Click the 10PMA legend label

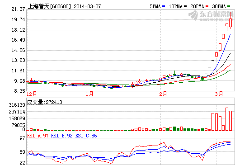coord(176,6)
